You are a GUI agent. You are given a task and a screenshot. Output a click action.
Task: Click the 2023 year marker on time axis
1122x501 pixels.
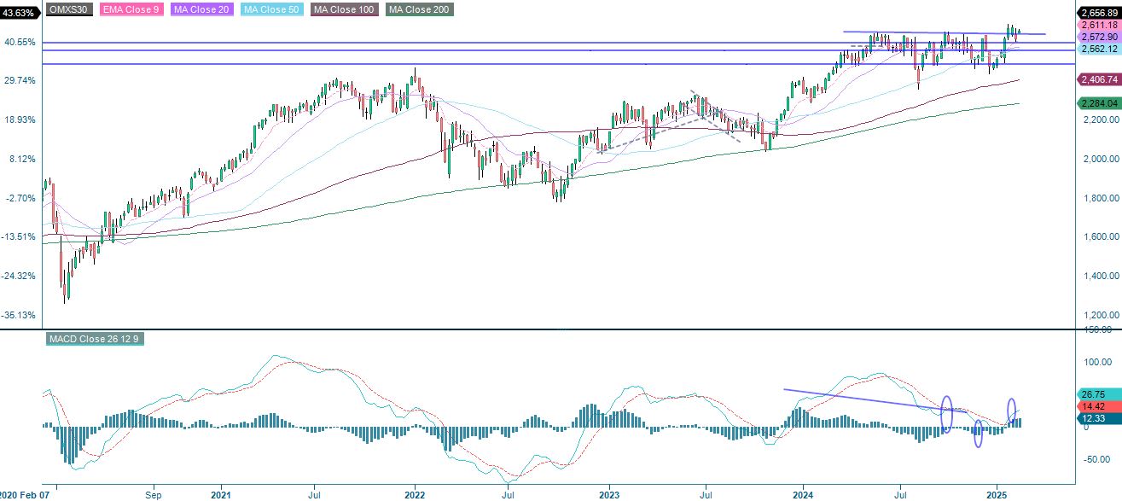(609, 494)
